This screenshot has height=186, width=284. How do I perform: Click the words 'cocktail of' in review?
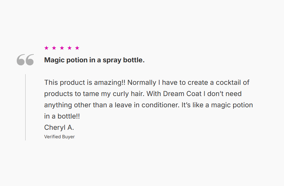click(233, 83)
